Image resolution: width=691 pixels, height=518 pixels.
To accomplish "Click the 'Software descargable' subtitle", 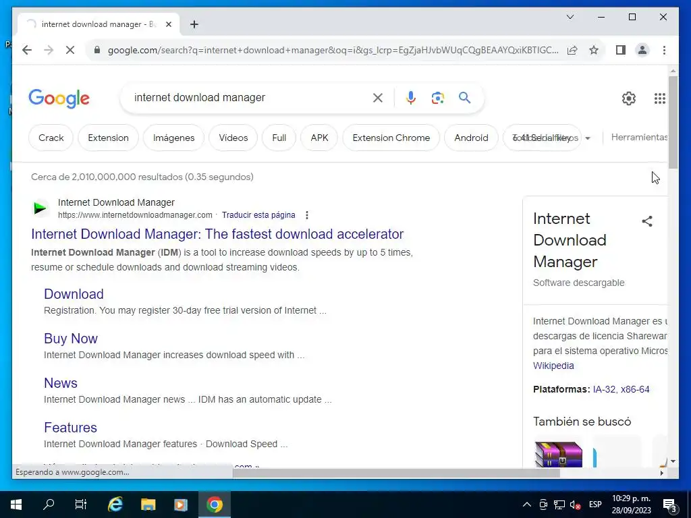I will tap(578, 283).
